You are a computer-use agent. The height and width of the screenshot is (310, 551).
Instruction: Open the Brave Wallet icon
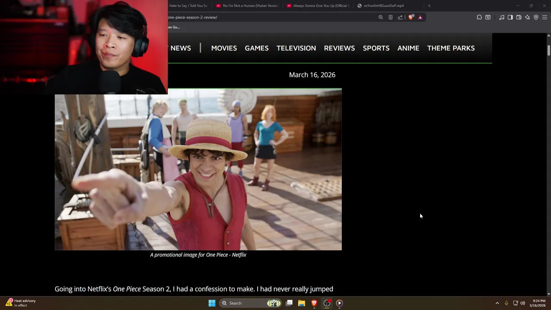pos(519,17)
